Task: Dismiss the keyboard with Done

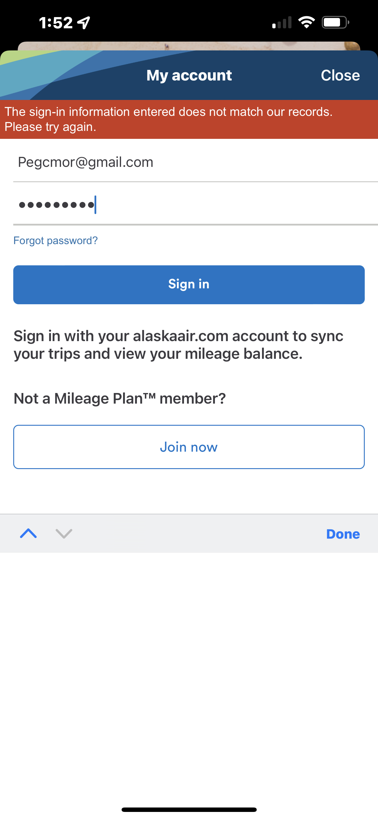Action: pos(343,534)
